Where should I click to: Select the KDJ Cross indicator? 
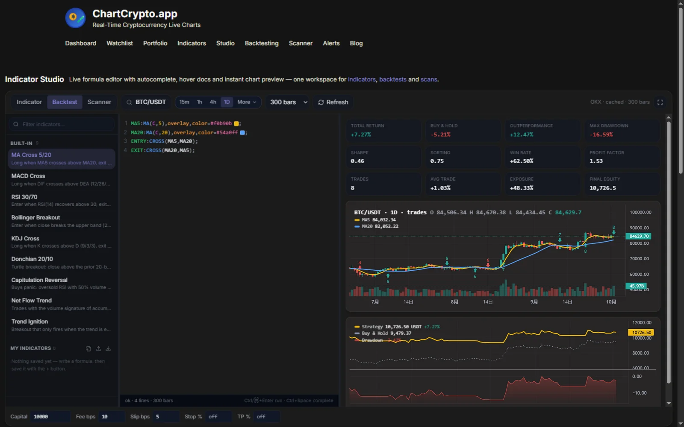pos(62,242)
